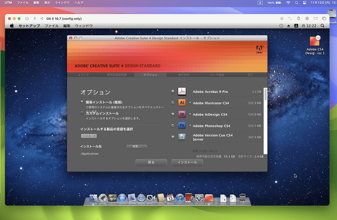Click the host Control Center icon
Image resolution: width=337 pixels, height=220 pixels.
tap(305, 3)
